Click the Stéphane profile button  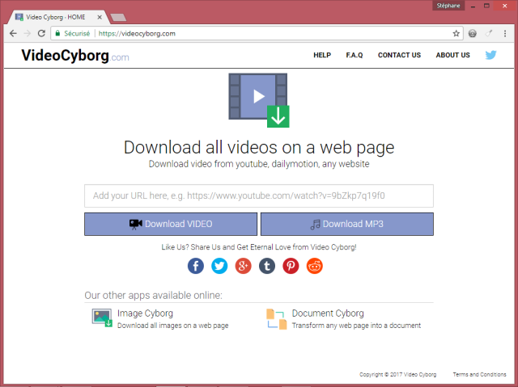pos(448,6)
